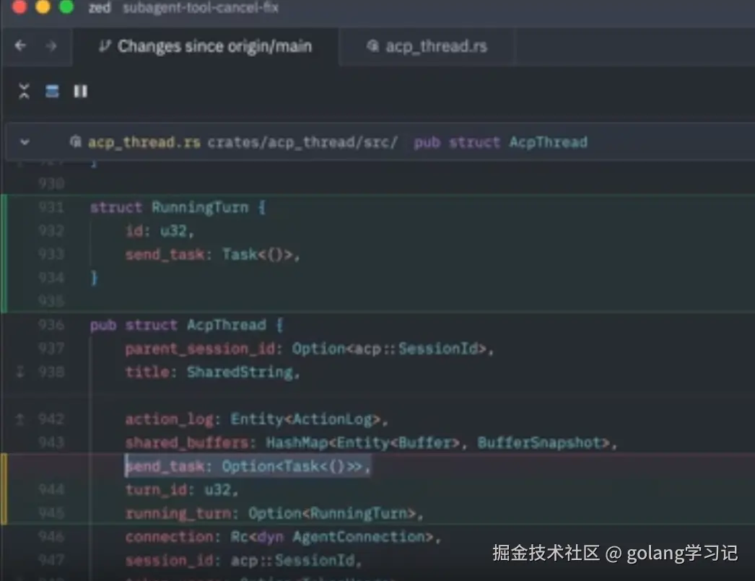The height and width of the screenshot is (581, 755).
Task: Click the yellow window minimize button
Action: coord(43,6)
